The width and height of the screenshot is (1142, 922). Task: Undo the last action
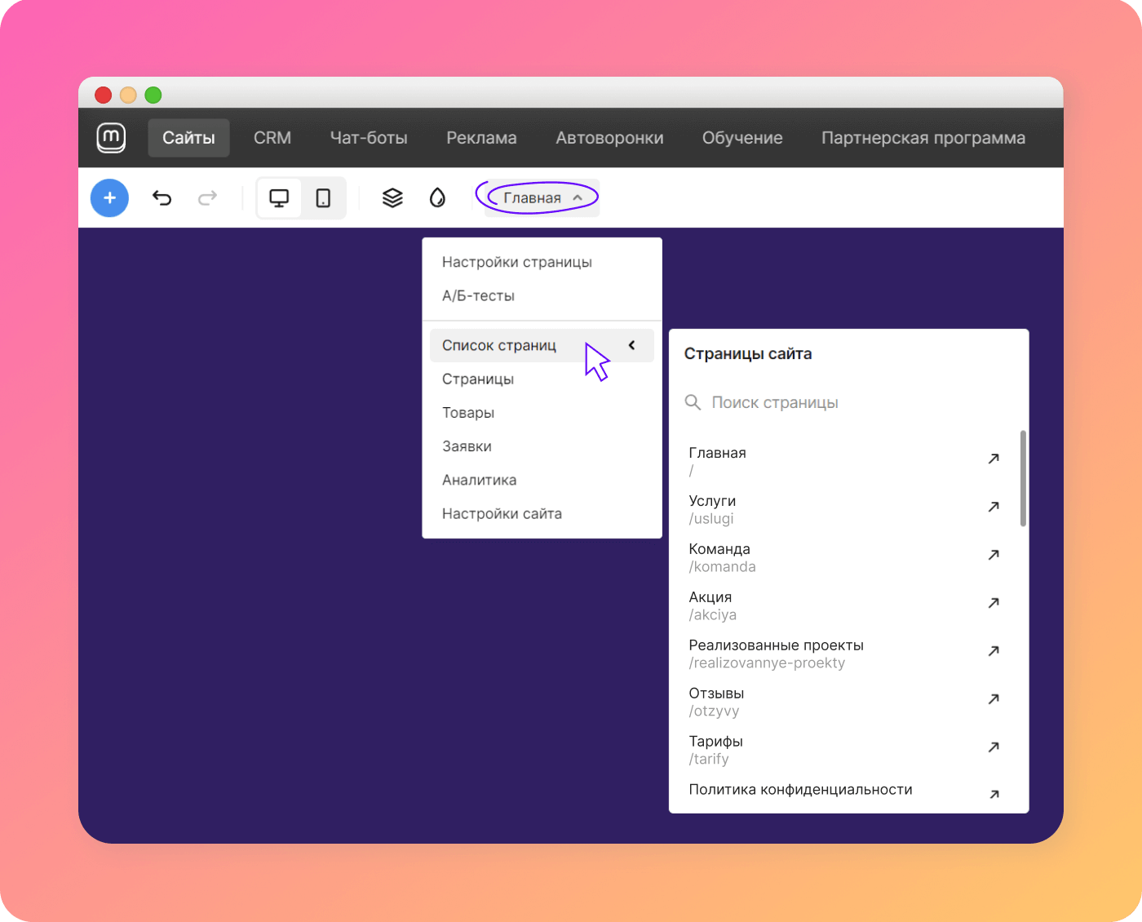coord(162,197)
